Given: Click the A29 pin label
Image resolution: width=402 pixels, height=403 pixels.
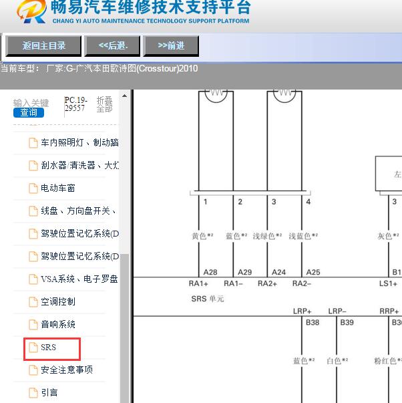Looking at the screenshot, I should (x=245, y=272).
